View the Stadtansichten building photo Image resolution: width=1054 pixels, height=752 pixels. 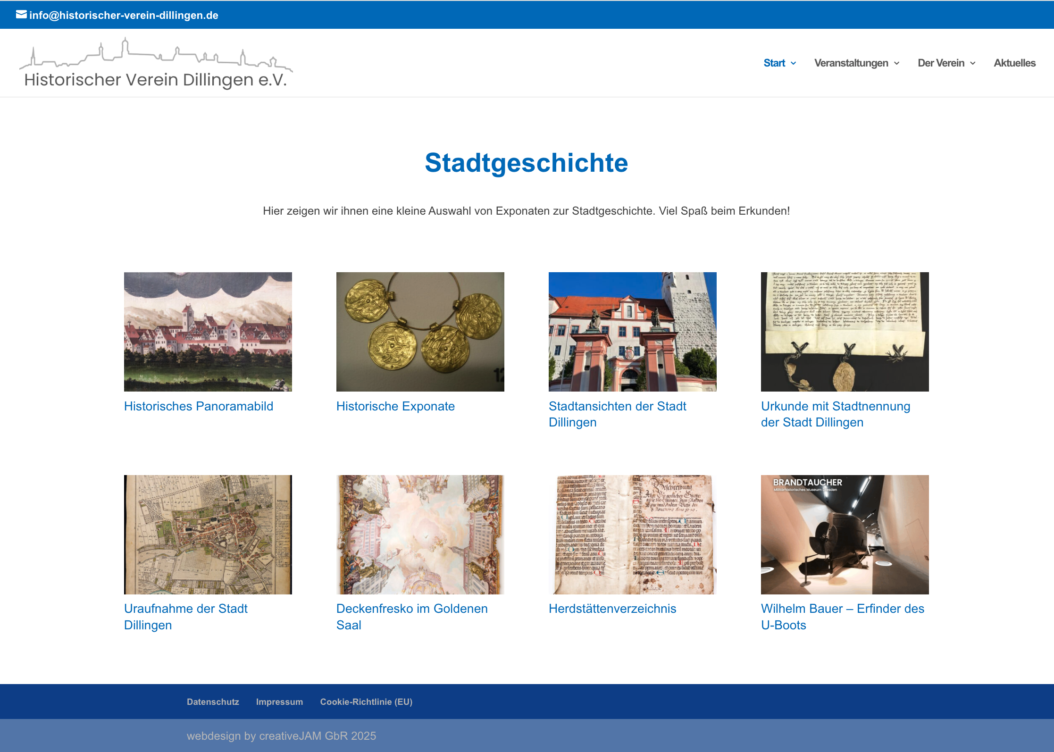(x=632, y=332)
